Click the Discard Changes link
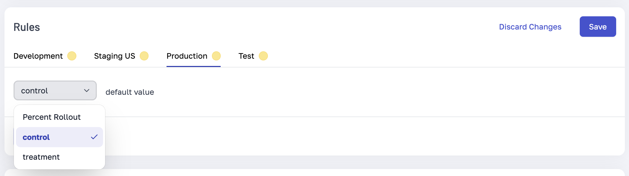This screenshot has width=629, height=176. (530, 27)
